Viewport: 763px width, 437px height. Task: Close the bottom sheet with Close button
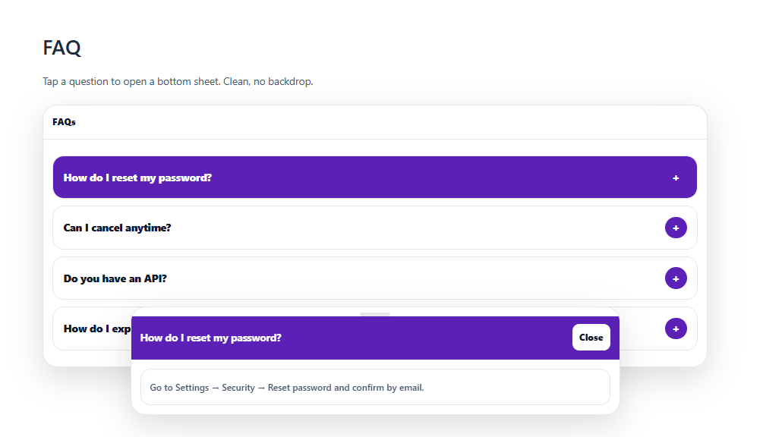coord(591,338)
